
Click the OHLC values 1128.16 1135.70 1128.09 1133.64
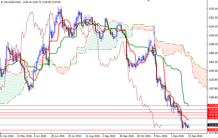click(x=42, y=2)
